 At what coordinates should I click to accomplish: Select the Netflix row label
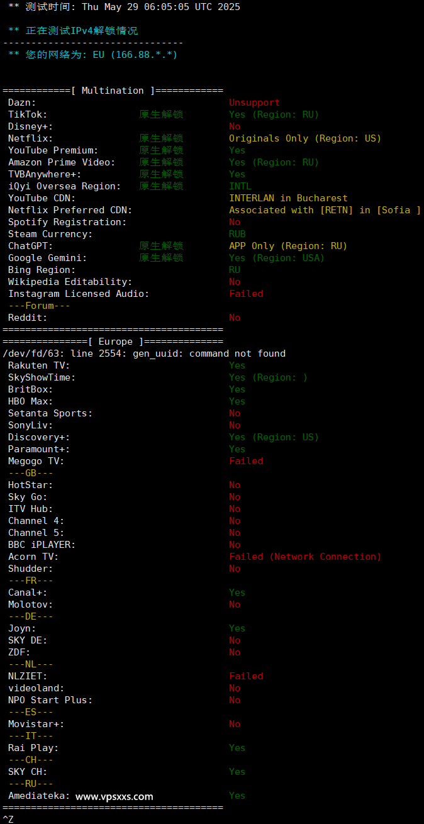pos(30,138)
